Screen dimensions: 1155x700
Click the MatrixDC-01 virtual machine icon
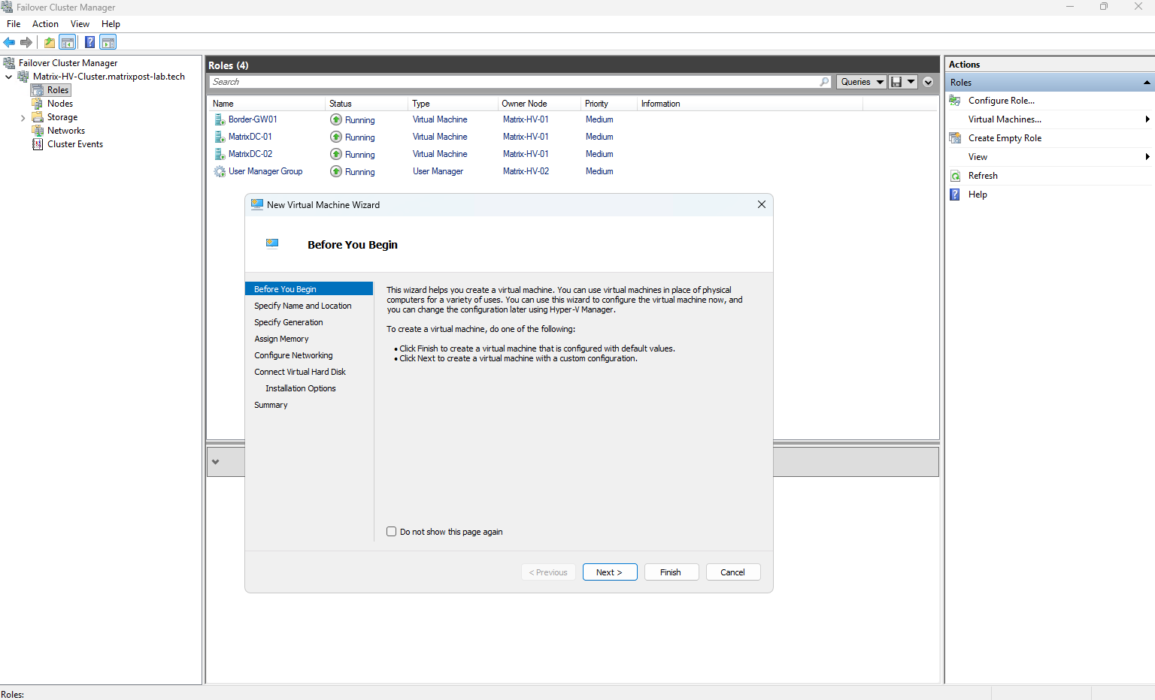220,137
